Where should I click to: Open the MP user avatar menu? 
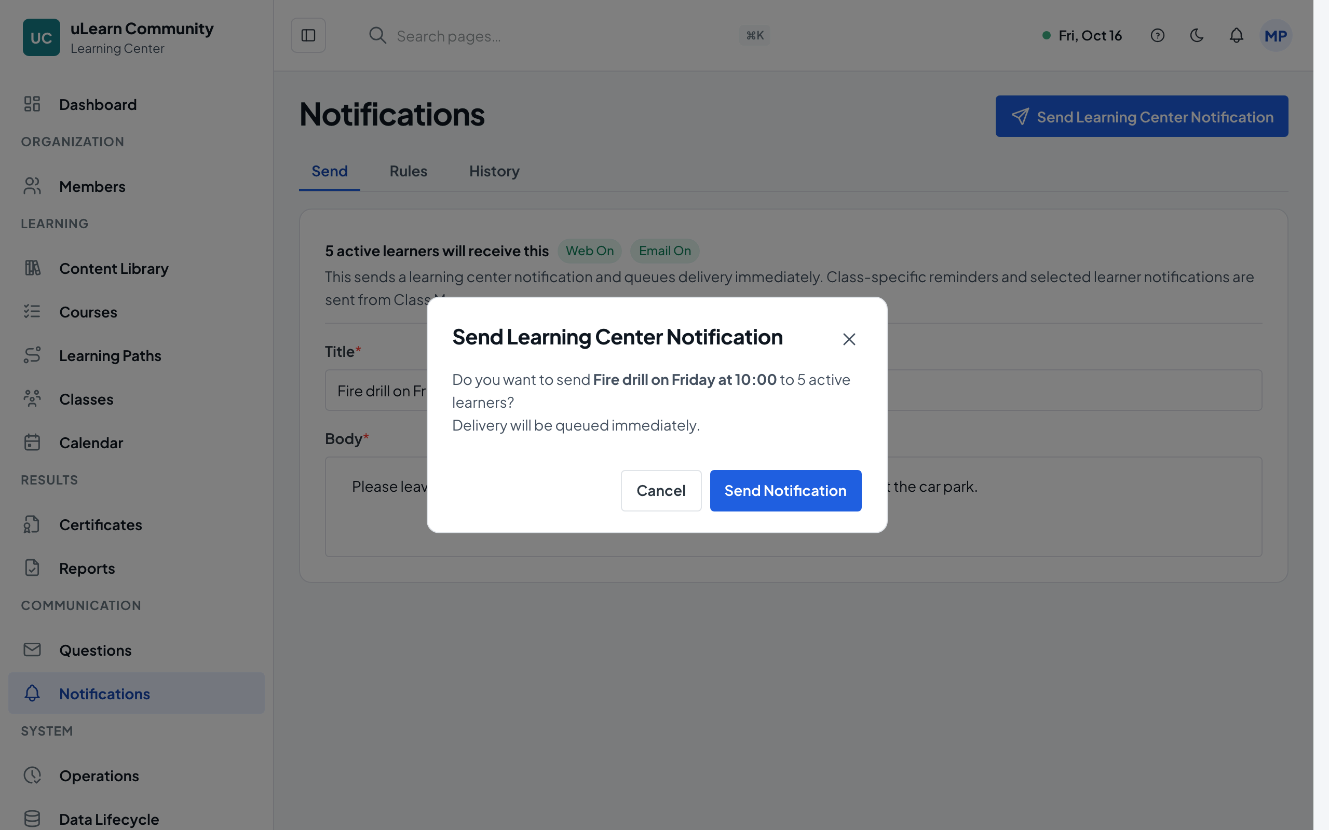(x=1275, y=36)
